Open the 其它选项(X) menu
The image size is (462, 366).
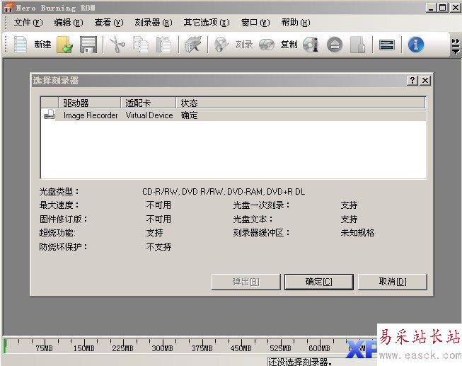(x=207, y=23)
